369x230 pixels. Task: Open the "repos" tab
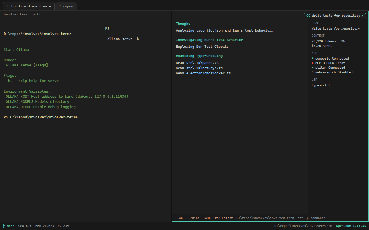click(x=66, y=6)
